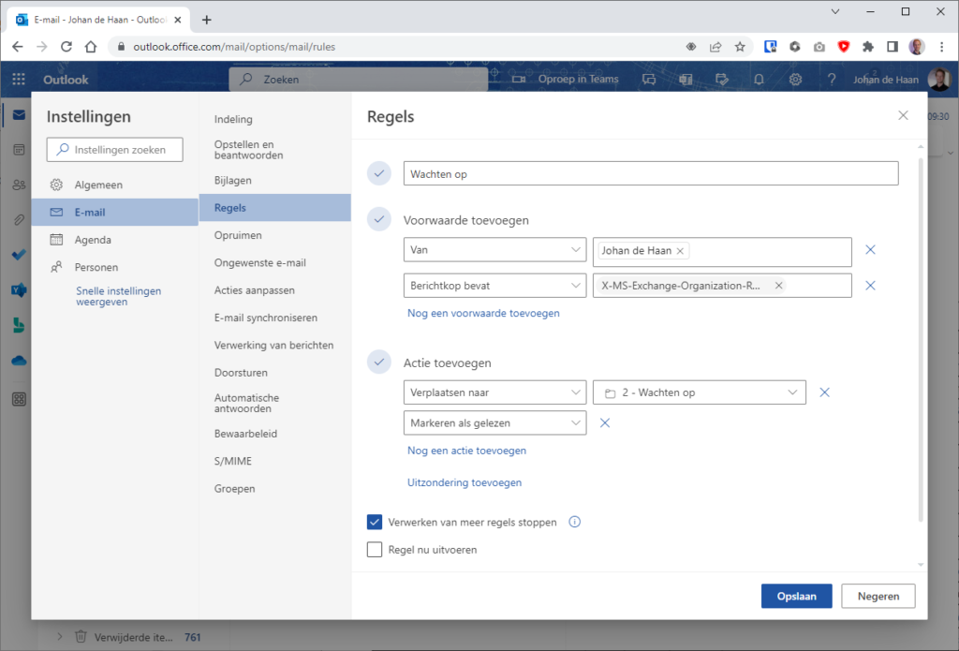Open the Outlook settings gear icon
Screen dimensions: 959x651
pyautogui.click(x=795, y=80)
